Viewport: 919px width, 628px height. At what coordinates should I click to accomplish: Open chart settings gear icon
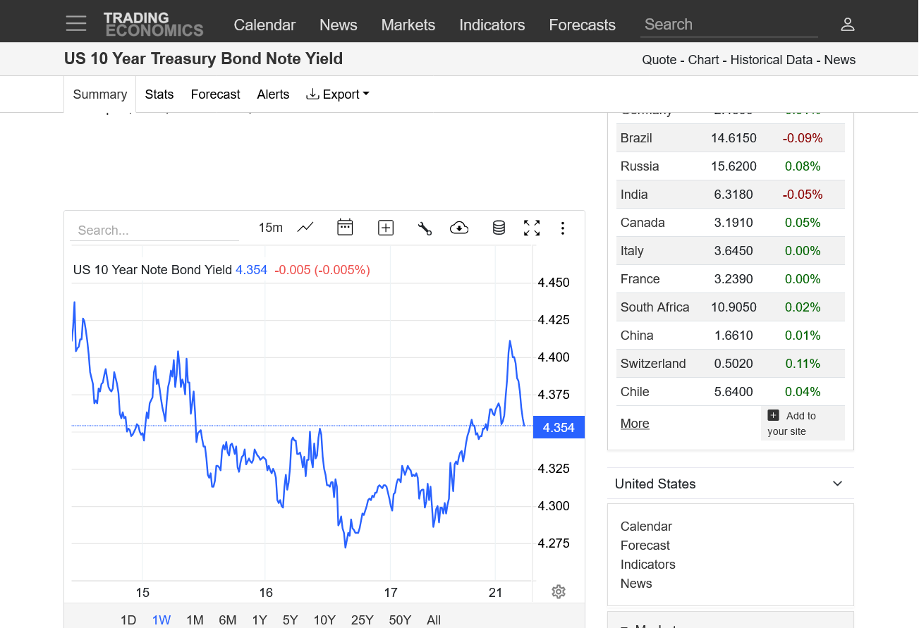click(559, 591)
